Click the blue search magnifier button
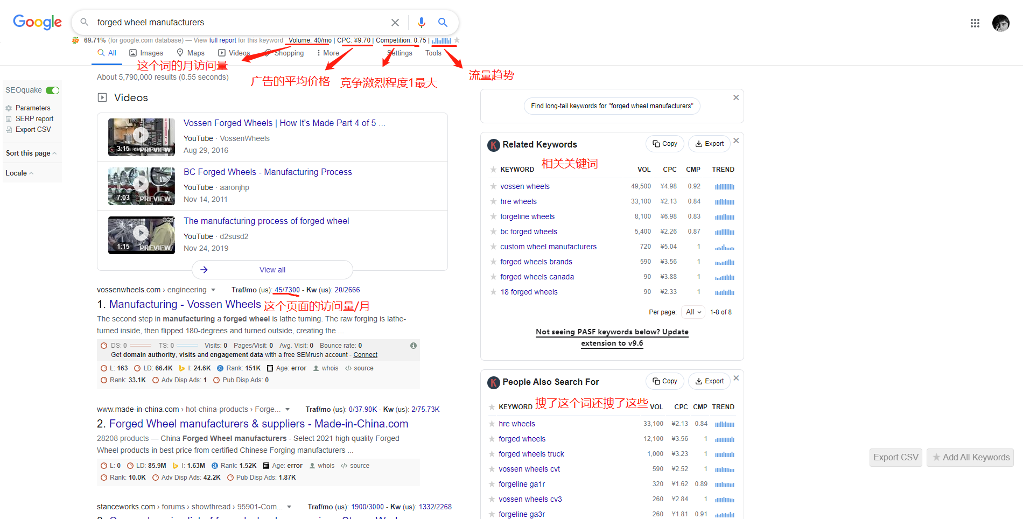 (443, 23)
